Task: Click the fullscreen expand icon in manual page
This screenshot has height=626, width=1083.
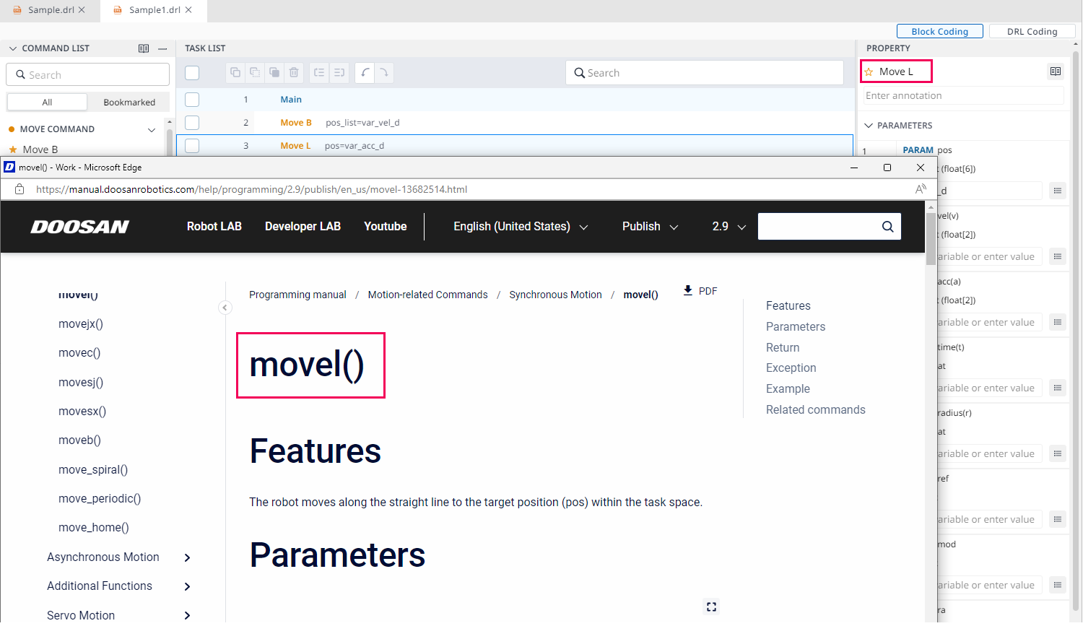Action: click(x=711, y=607)
